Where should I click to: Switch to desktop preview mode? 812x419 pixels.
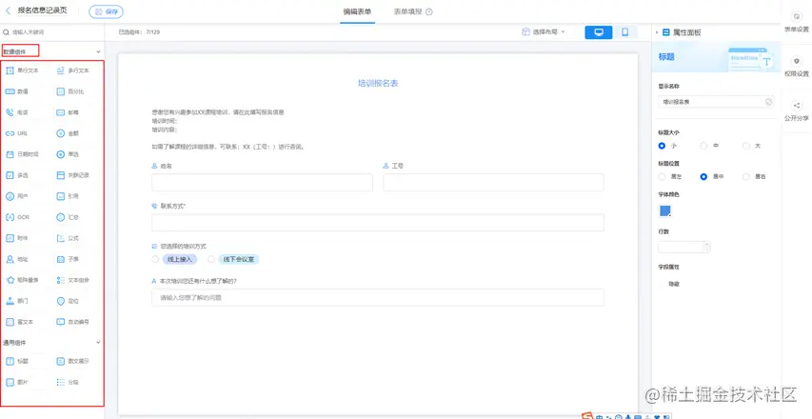[599, 32]
